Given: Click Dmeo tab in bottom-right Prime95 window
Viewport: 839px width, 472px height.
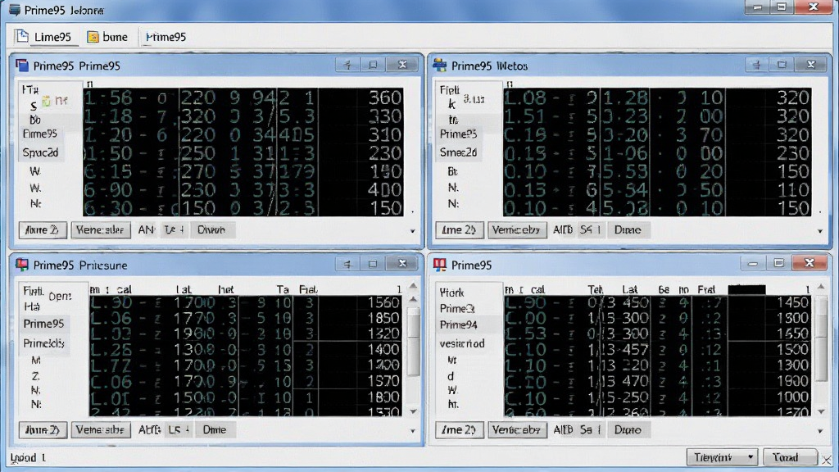Looking at the screenshot, I should [628, 429].
